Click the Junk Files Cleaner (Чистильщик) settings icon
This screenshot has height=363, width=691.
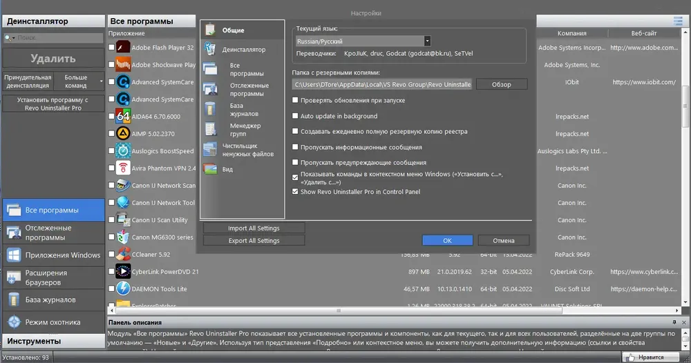[x=210, y=150]
